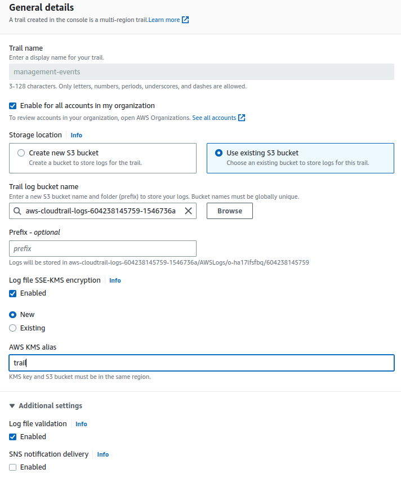The height and width of the screenshot is (478, 401).
Task: Collapse the Additional settings section
Action: (x=12, y=406)
